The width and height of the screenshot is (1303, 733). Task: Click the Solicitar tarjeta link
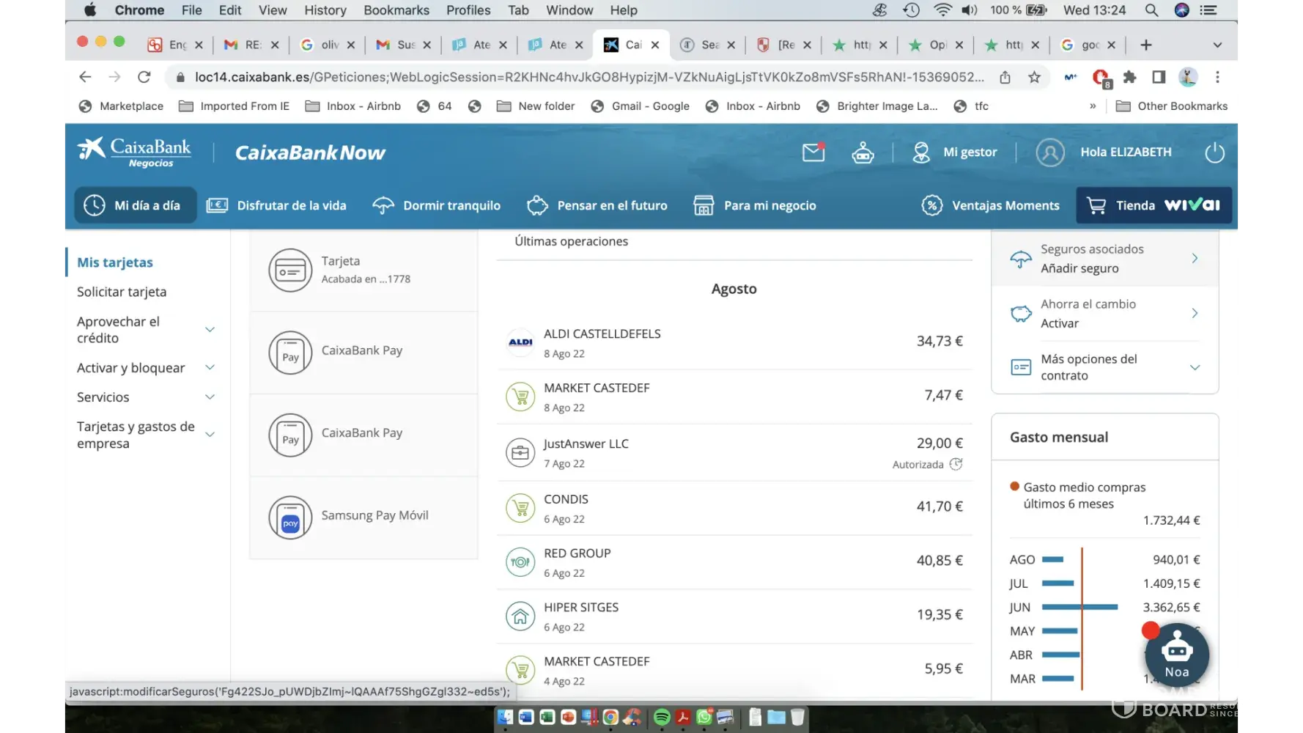pos(122,292)
